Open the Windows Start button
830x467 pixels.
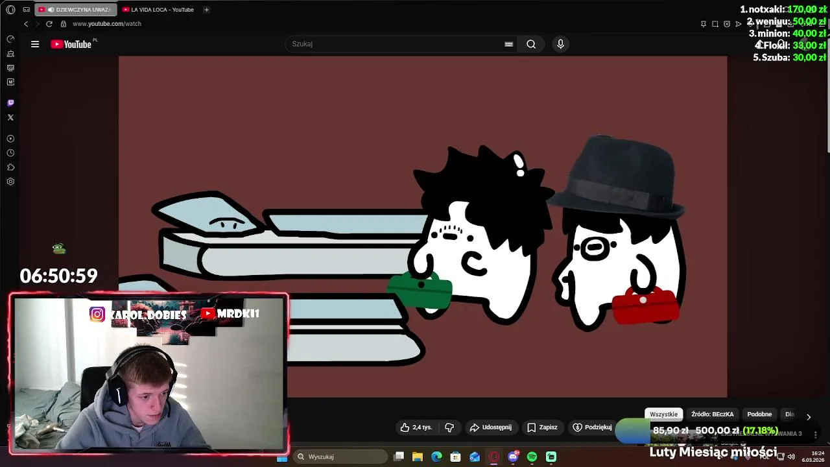(282, 457)
